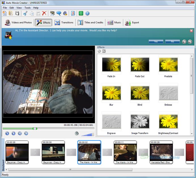
Task: Switch to Videos and Photos section
Action: 18,22
